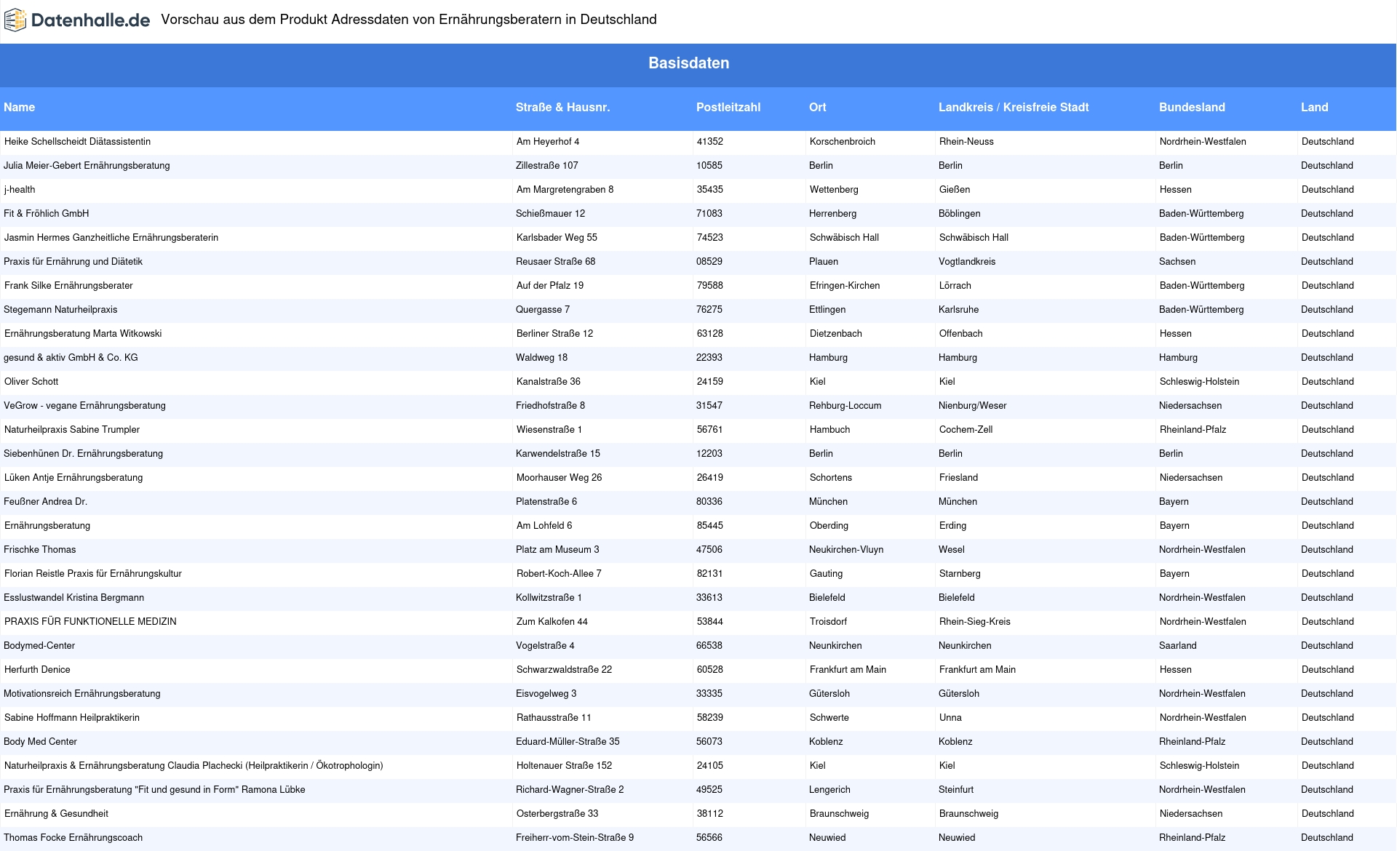Click the Stegemann Naturheilpraxis name

point(60,310)
